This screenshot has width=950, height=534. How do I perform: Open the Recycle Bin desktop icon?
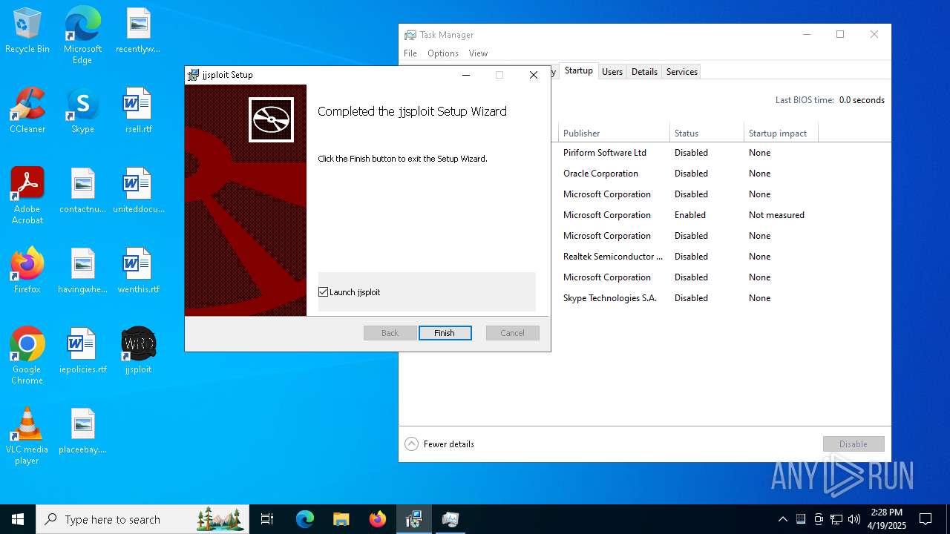click(x=27, y=31)
